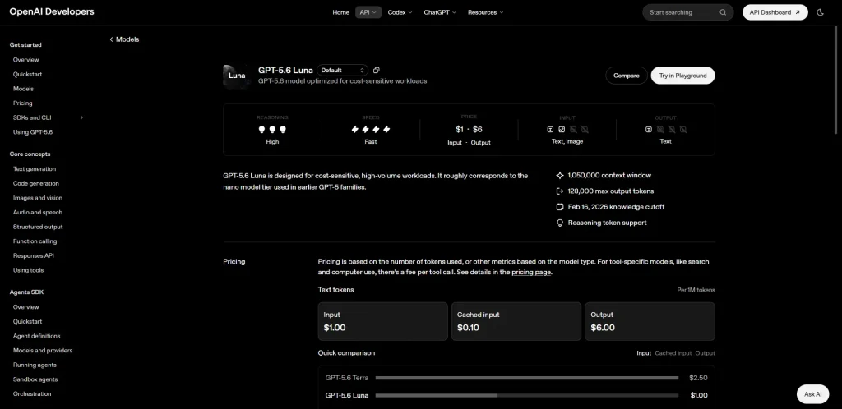Open the ChatGPT menu dropdown
The height and width of the screenshot is (409, 842).
tap(440, 12)
